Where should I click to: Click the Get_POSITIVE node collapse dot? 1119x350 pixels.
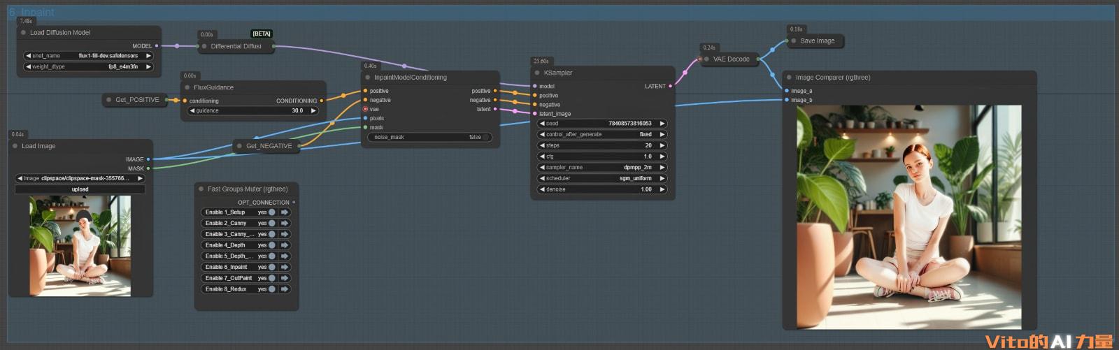pos(109,100)
